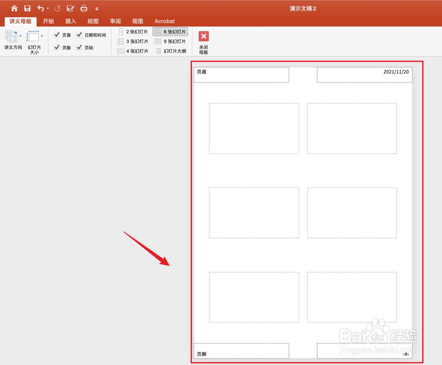Uncheck the 日期和时间 checkbox

click(x=79, y=35)
